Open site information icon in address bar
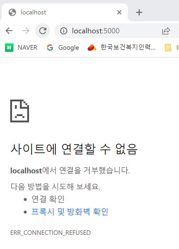The image size is (179, 249). click(64, 31)
